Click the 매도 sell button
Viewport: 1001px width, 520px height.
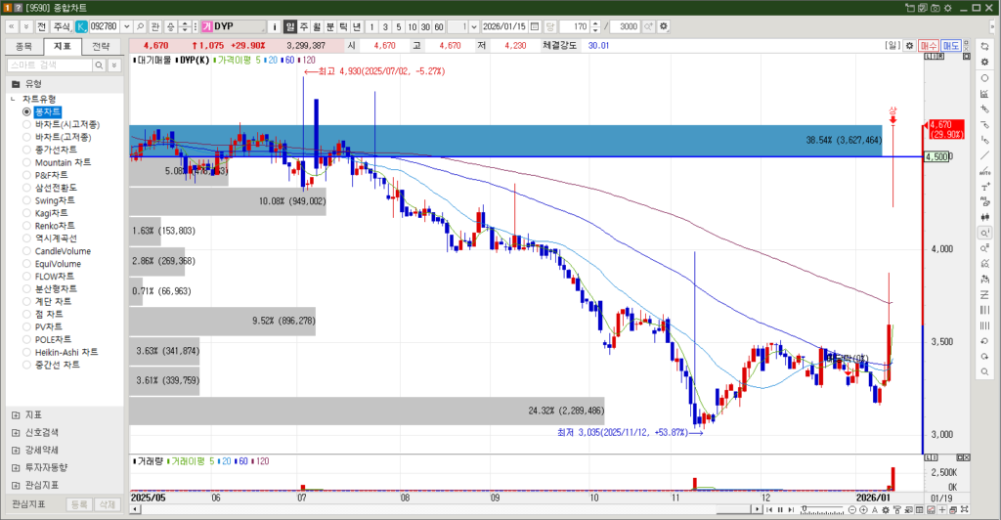[950, 46]
